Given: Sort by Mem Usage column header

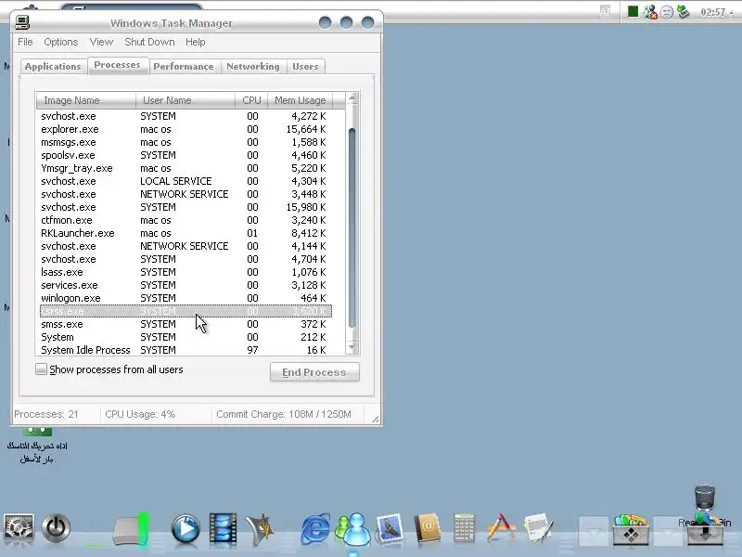Looking at the screenshot, I should pyautogui.click(x=300, y=100).
